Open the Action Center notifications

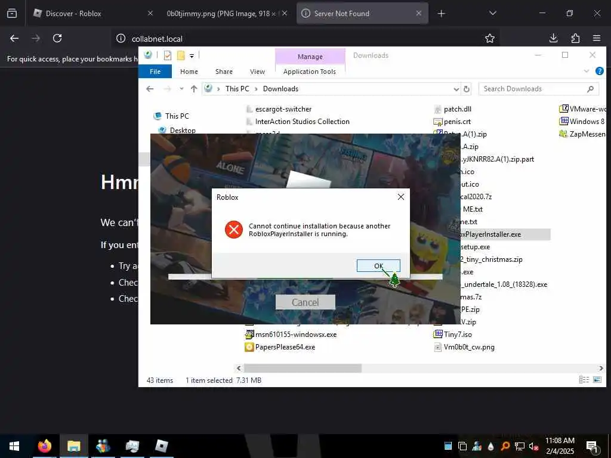tap(592, 446)
